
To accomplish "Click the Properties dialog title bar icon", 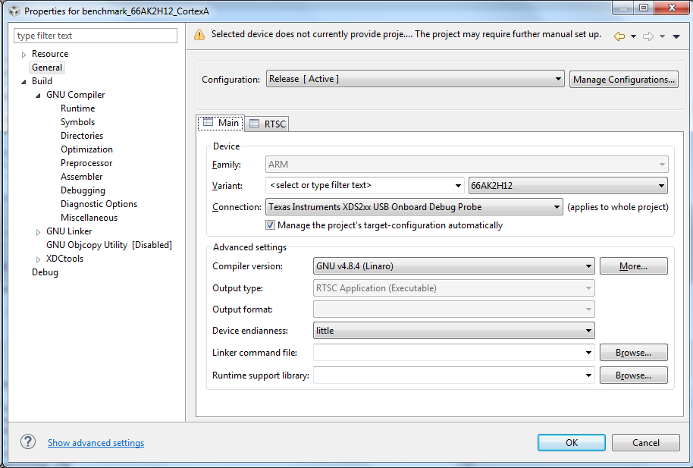I will click(14, 11).
